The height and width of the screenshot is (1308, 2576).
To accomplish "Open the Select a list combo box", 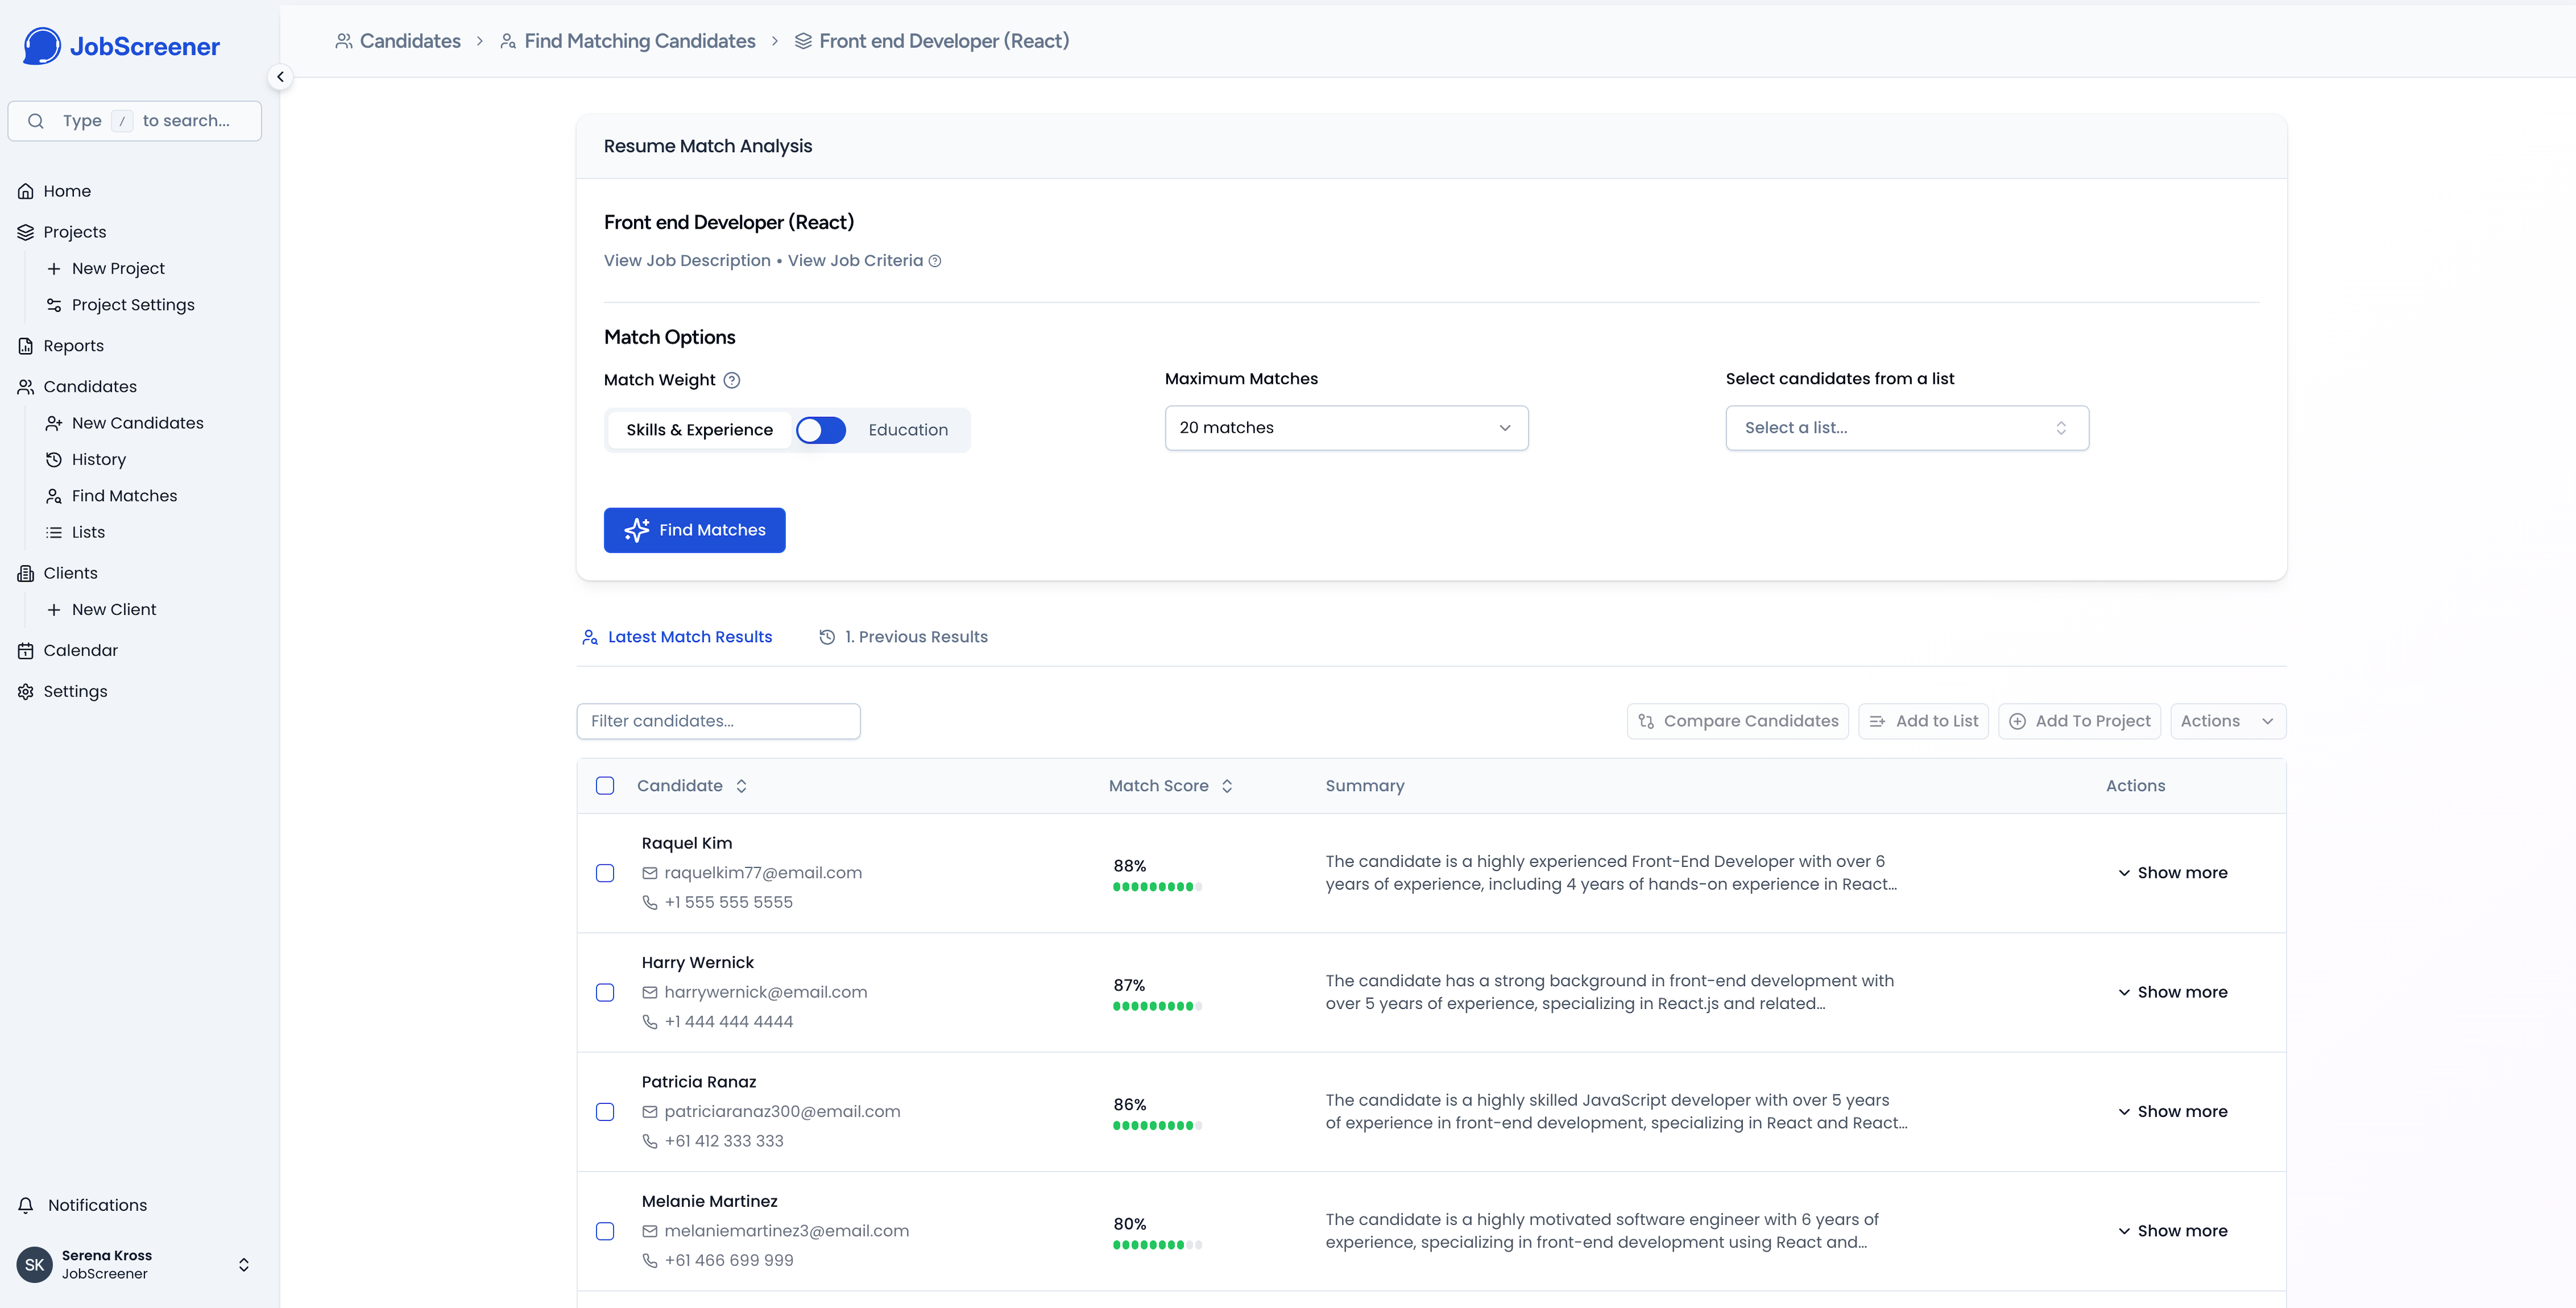I will click(x=1906, y=428).
